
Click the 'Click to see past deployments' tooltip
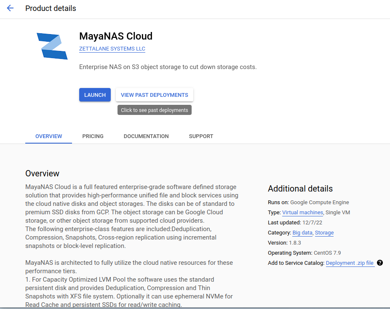pyautogui.click(x=154, y=110)
